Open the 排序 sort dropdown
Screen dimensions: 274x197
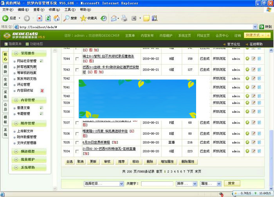point(187,183)
